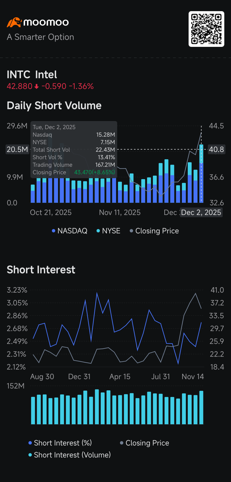Open the INTC Intel ticker title

[32, 75]
